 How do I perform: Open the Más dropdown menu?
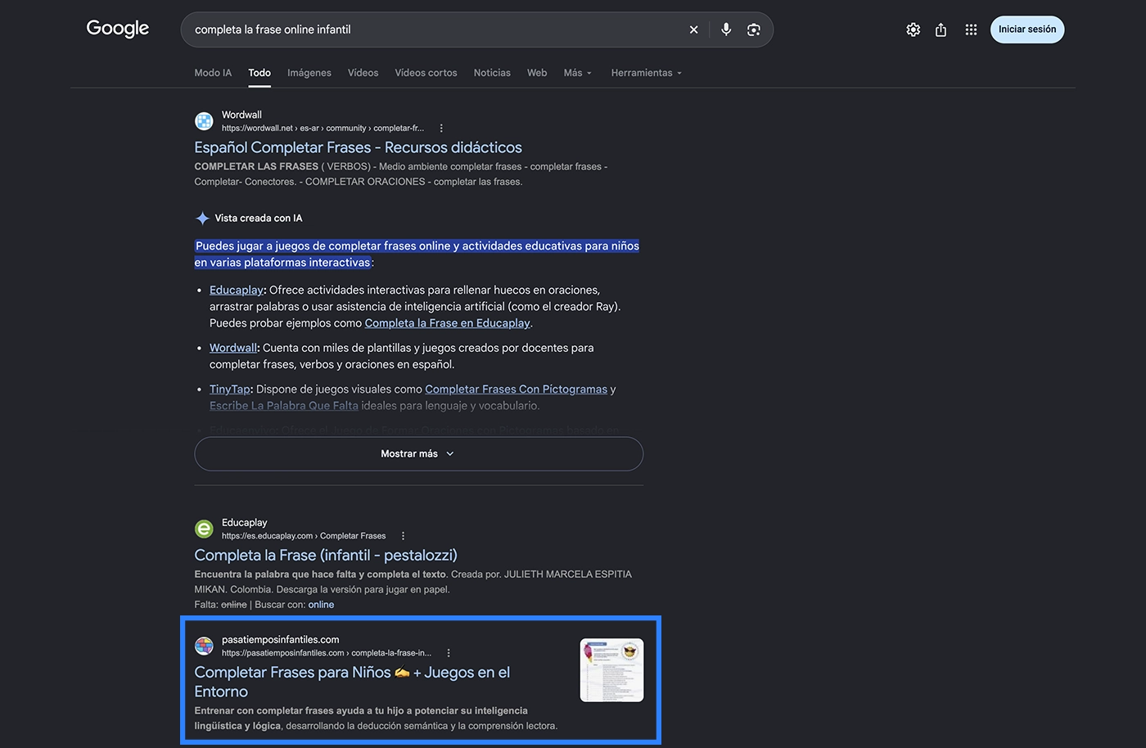click(x=578, y=73)
